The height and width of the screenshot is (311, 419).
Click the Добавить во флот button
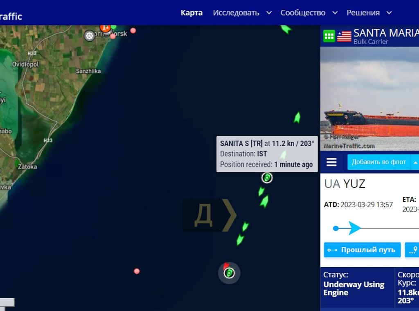378,162
